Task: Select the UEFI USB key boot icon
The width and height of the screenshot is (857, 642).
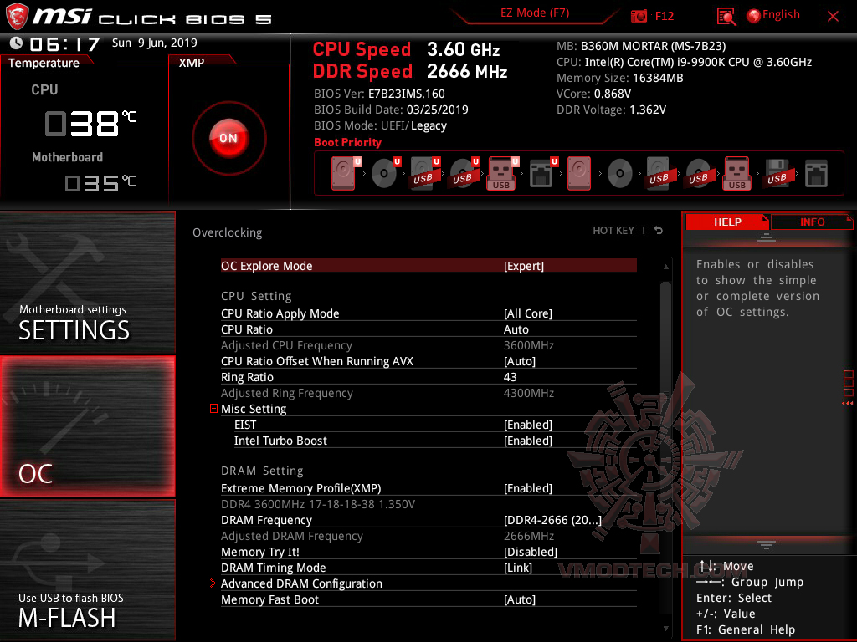Action: coord(500,173)
